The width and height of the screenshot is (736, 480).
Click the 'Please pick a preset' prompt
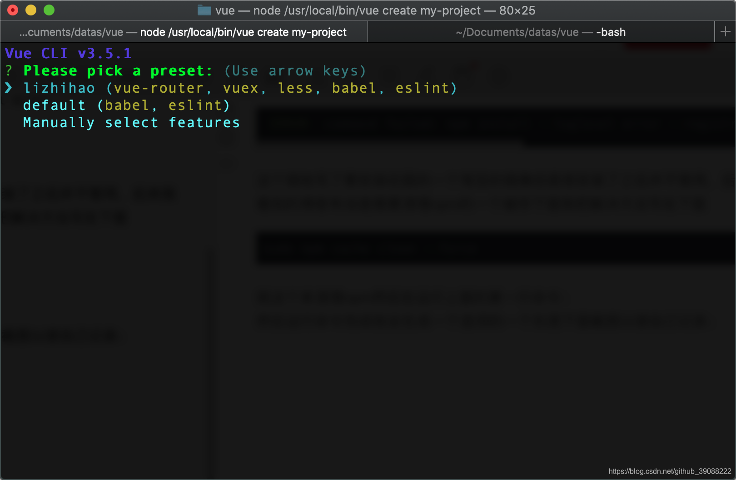118,71
